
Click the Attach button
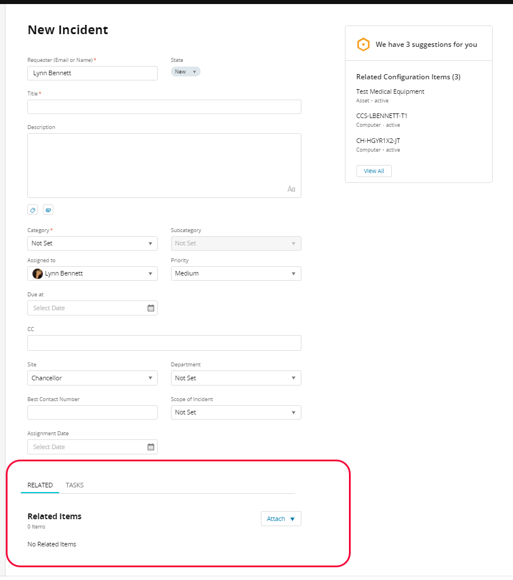[x=281, y=519]
